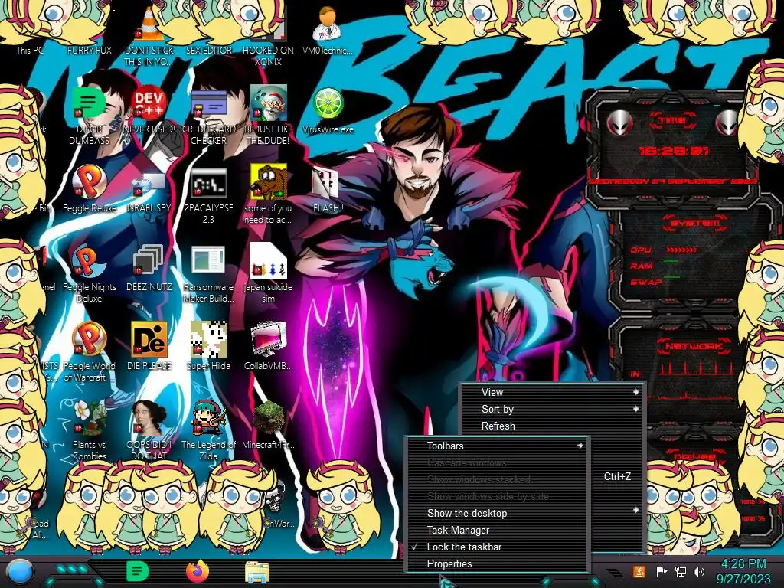Viewport: 784px width, 588px height.
Task: Open the DIE PLEASE desktop icon
Action: 149,346
